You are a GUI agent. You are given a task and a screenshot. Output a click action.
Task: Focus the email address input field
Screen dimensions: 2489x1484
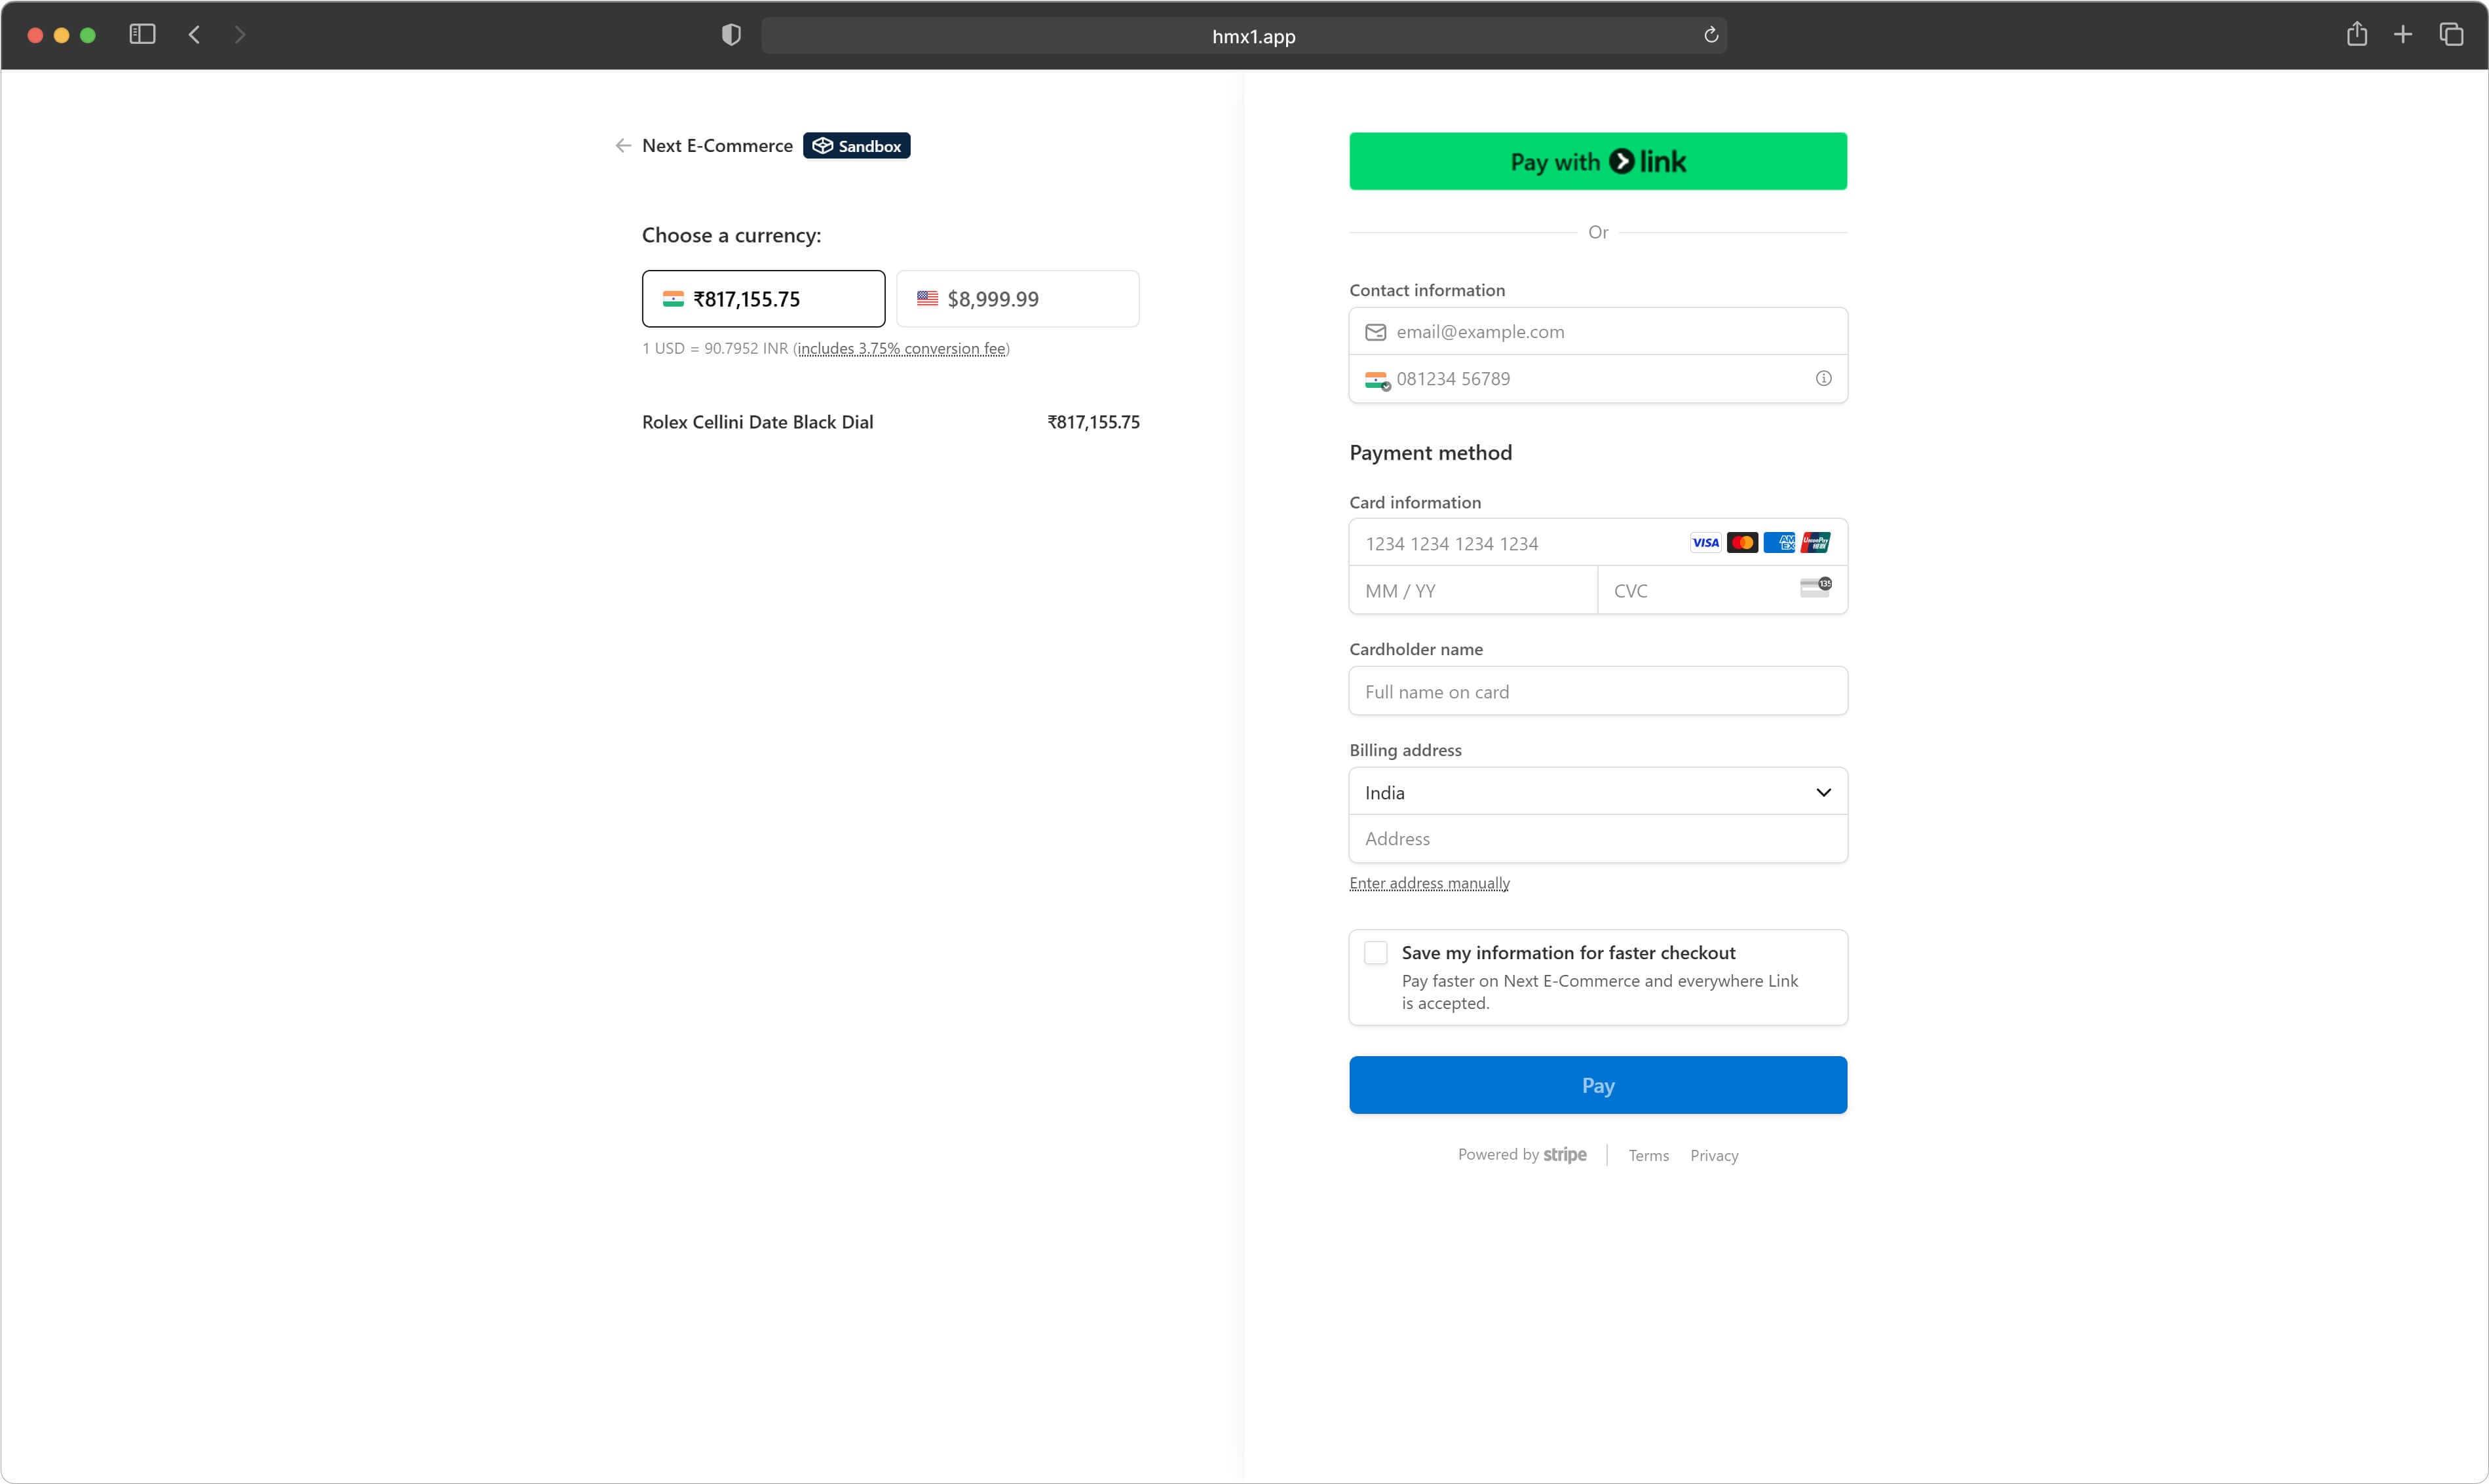point(1597,332)
